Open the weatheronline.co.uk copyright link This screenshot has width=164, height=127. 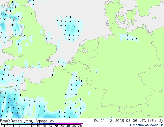(146, 125)
